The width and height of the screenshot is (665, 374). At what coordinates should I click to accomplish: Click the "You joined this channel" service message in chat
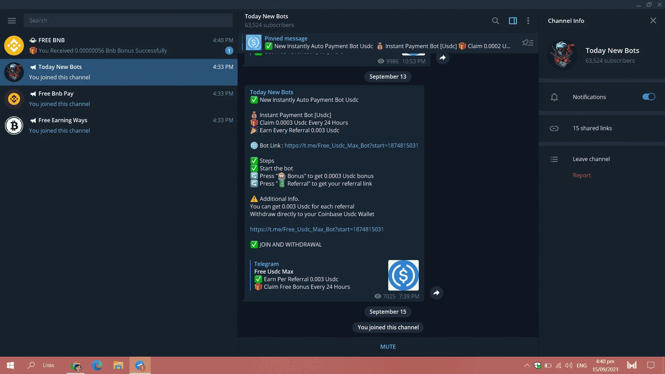click(388, 327)
